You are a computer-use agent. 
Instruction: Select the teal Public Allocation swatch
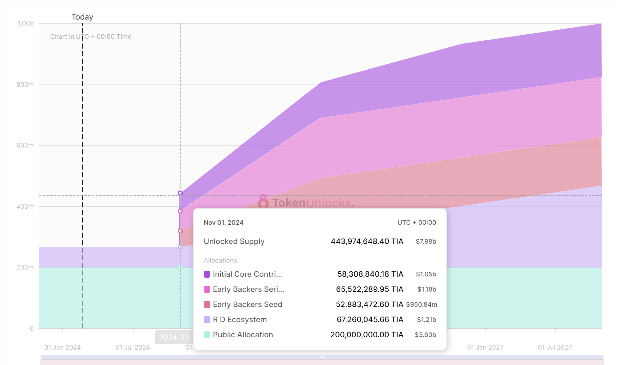pyautogui.click(x=207, y=334)
